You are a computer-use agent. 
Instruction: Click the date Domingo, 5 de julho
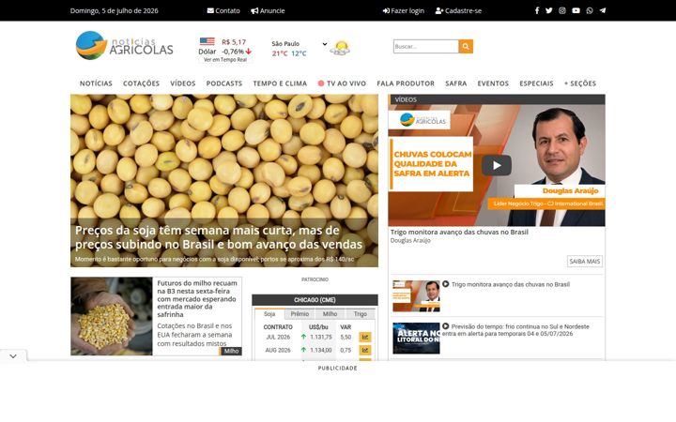tap(115, 10)
